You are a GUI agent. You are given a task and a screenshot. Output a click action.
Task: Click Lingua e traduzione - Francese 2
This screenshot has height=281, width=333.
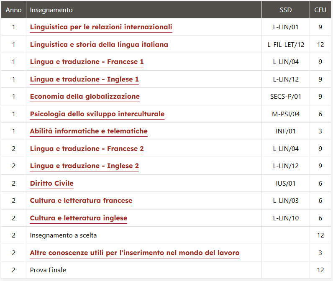pos(87,149)
